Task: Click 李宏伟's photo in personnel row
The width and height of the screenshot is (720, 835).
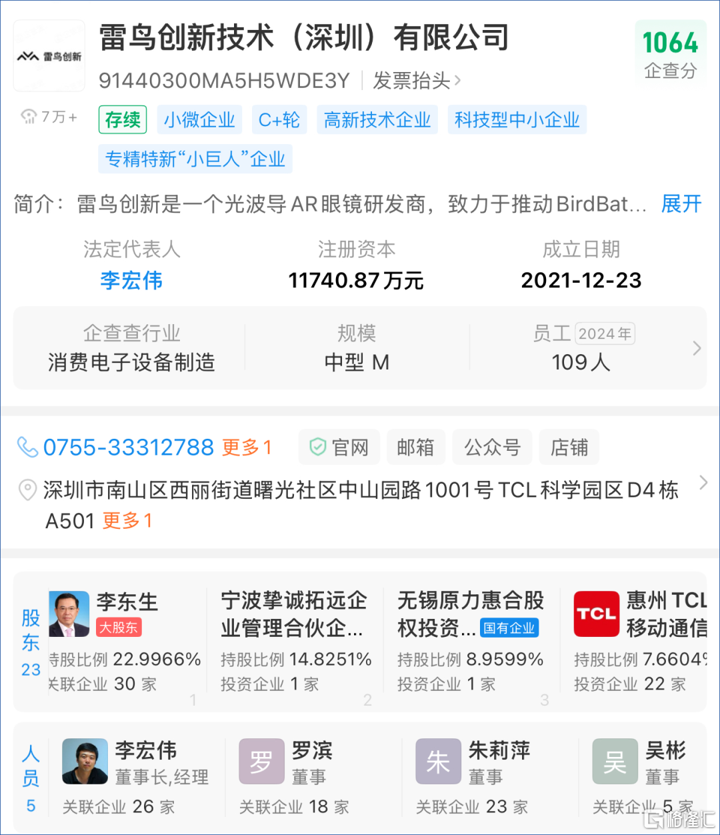Action: coord(85,761)
